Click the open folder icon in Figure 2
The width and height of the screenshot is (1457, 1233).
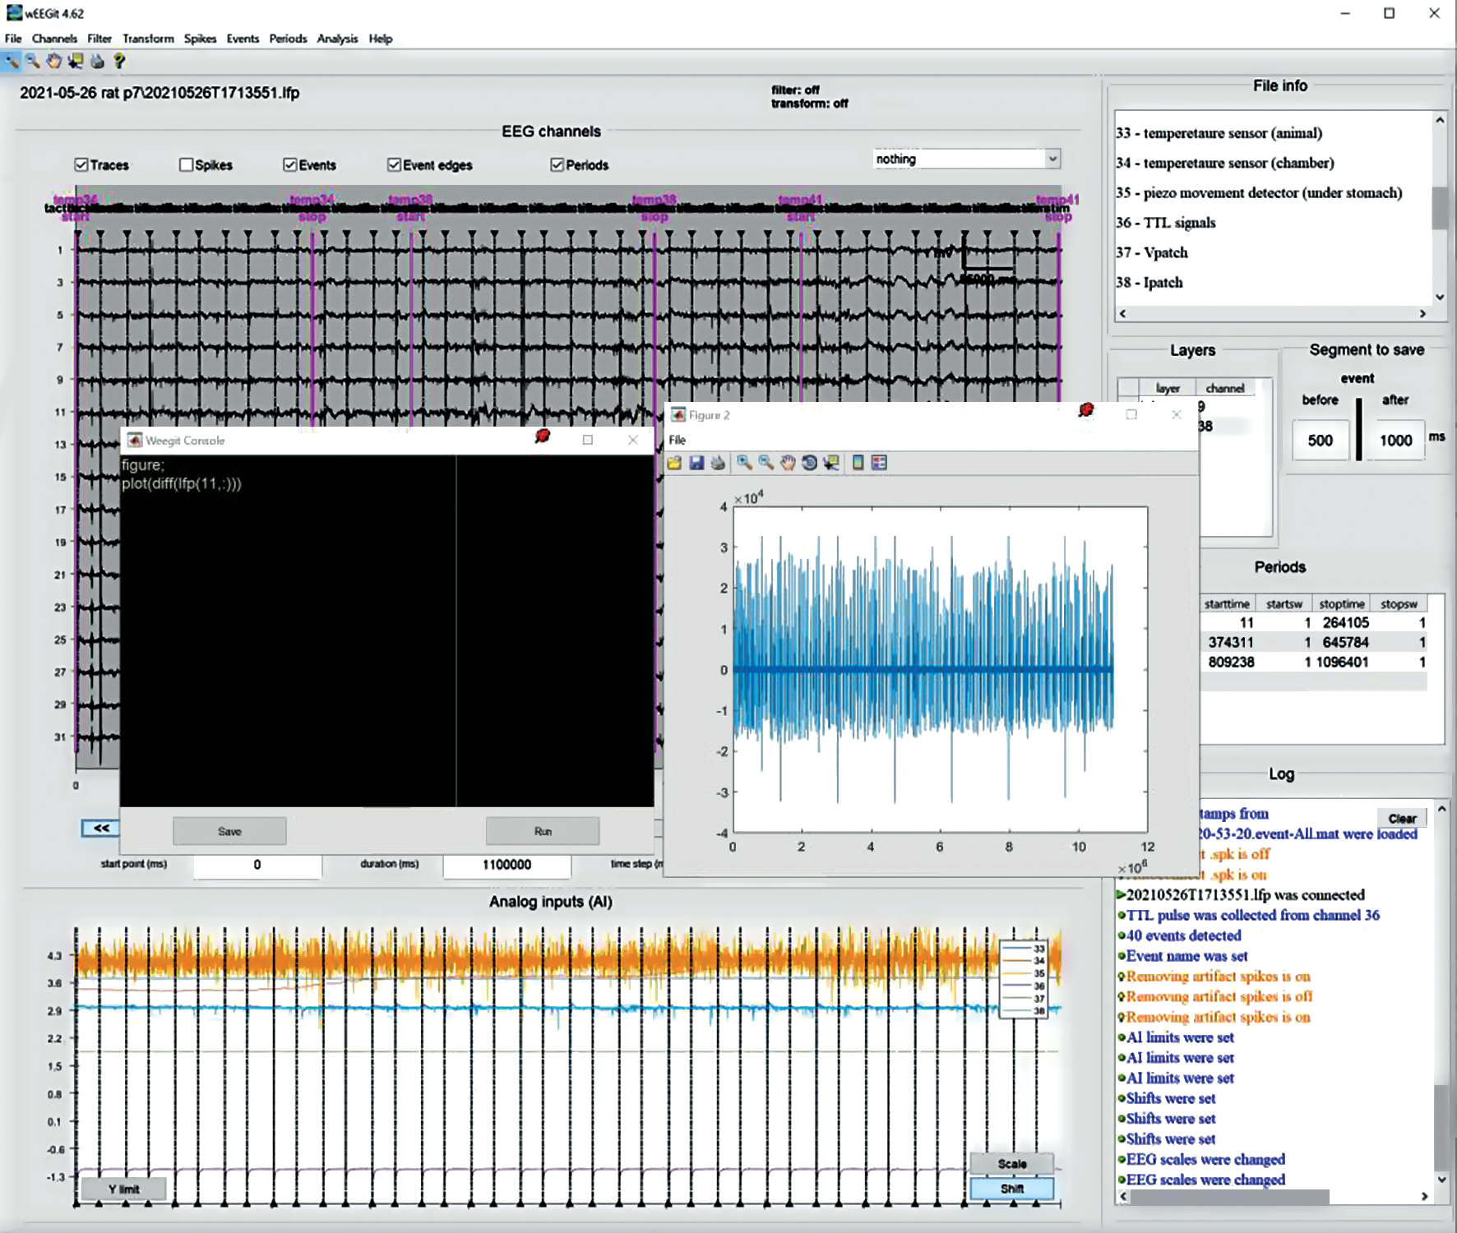[675, 463]
